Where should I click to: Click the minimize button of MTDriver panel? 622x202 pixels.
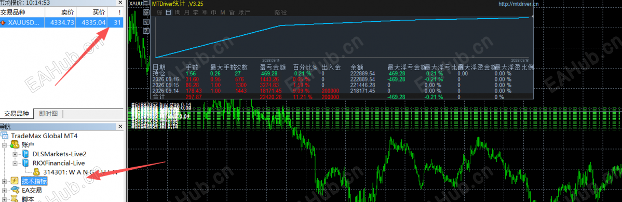pyautogui.click(x=146, y=3)
